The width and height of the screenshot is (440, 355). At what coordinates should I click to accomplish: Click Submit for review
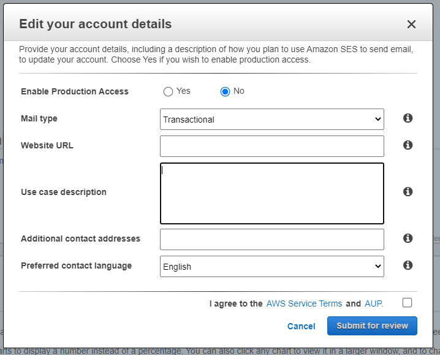click(x=372, y=326)
